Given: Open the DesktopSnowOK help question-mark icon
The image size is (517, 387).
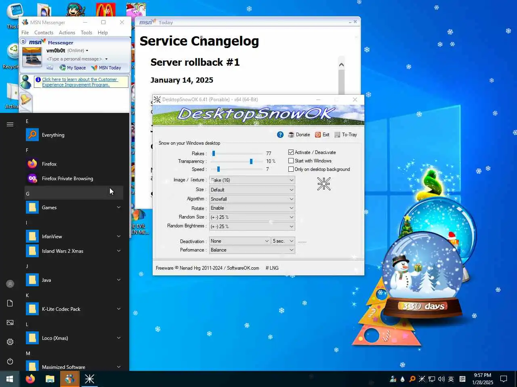Looking at the screenshot, I should (x=280, y=135).
